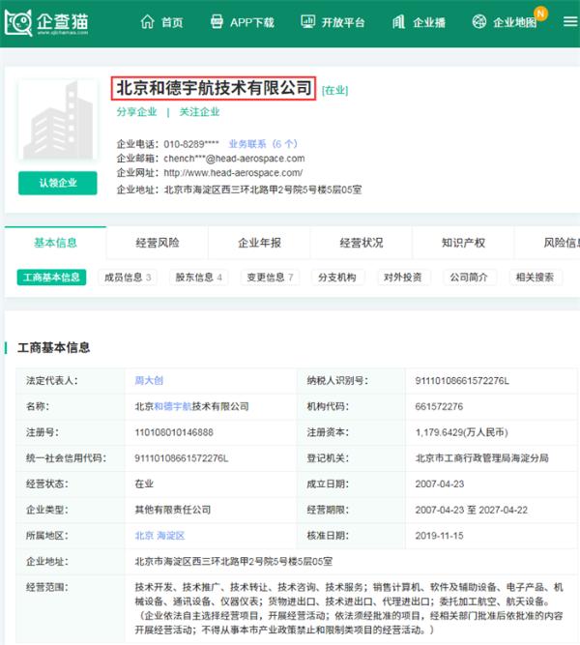Switch to the 知识产权 tab
Image resolution: width=580 pixels, height=645 pixels.
pos(464,243)
